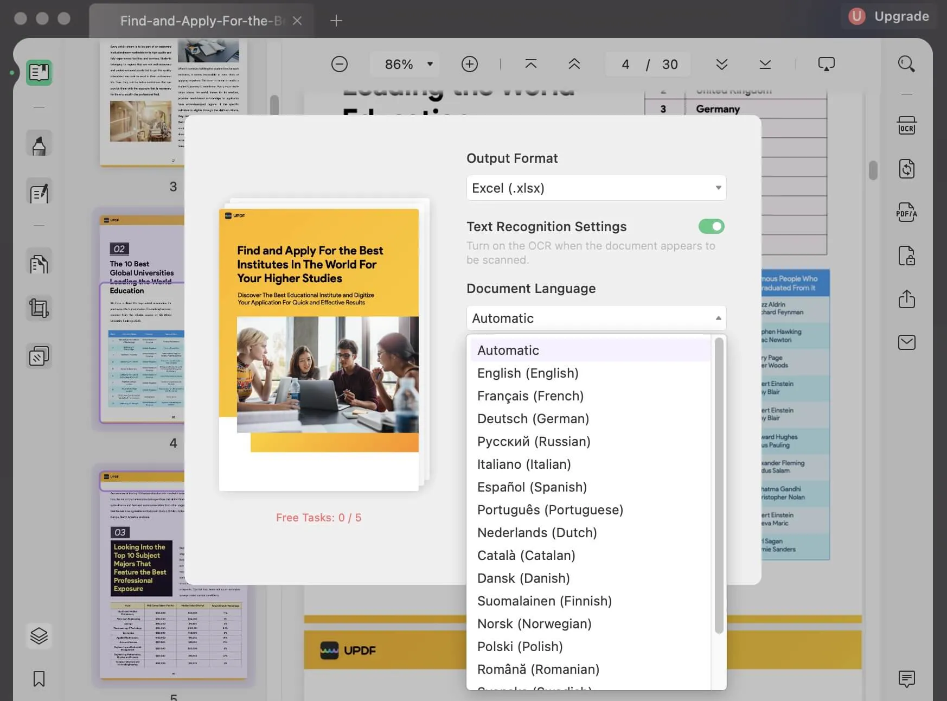Choose Deutsch (German) language option
The height and width of the screenshot is (701, 947).
[533, 419]
